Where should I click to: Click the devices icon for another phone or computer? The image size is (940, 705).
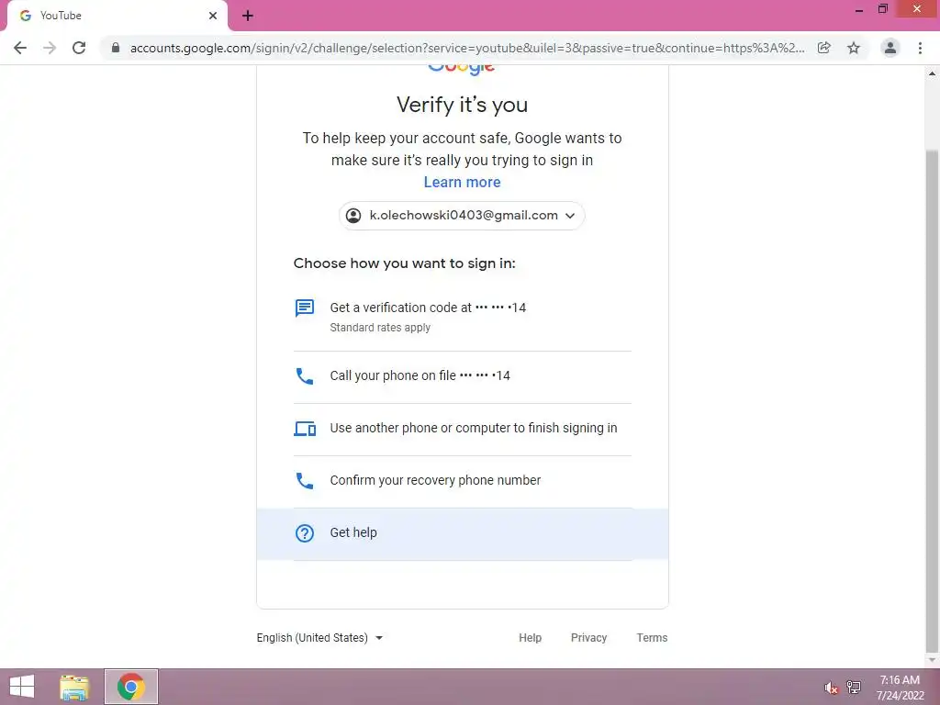(x=305, y=429)
